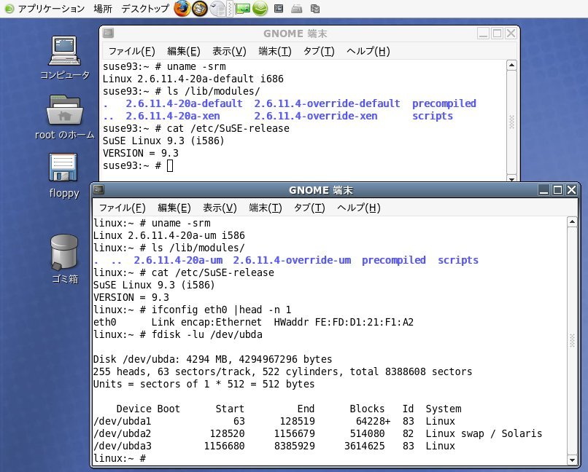The image size is (588, 472).
Task: Click 'precompiled' in front terminal listing
Action: (x=394, y=260)
